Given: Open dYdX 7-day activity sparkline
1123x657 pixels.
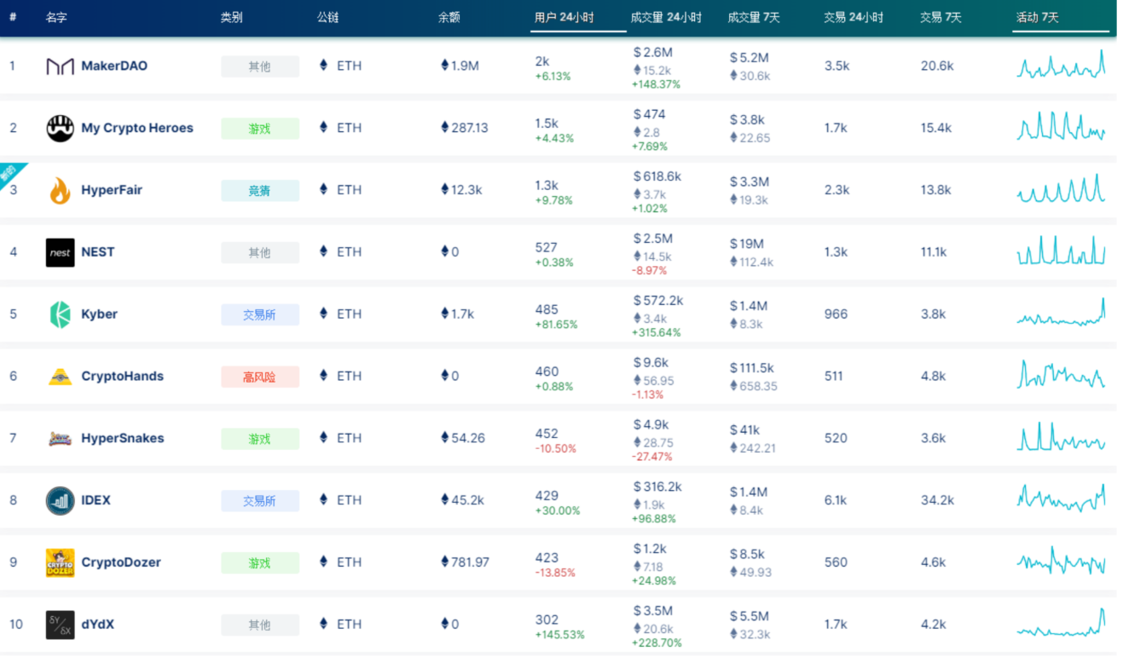Looking at the screenshot, I should pos(1061,623).
